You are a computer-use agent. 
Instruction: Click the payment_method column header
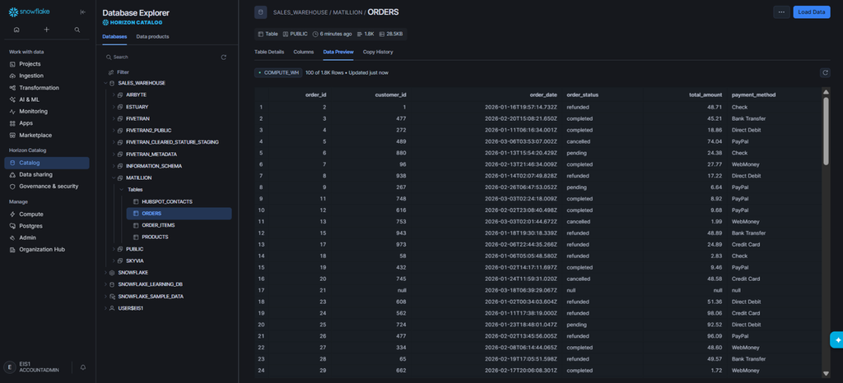[x=754, y=95]
